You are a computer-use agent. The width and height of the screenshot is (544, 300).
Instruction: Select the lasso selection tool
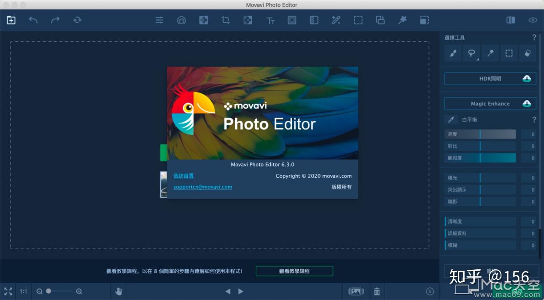[x=472, y=53]
